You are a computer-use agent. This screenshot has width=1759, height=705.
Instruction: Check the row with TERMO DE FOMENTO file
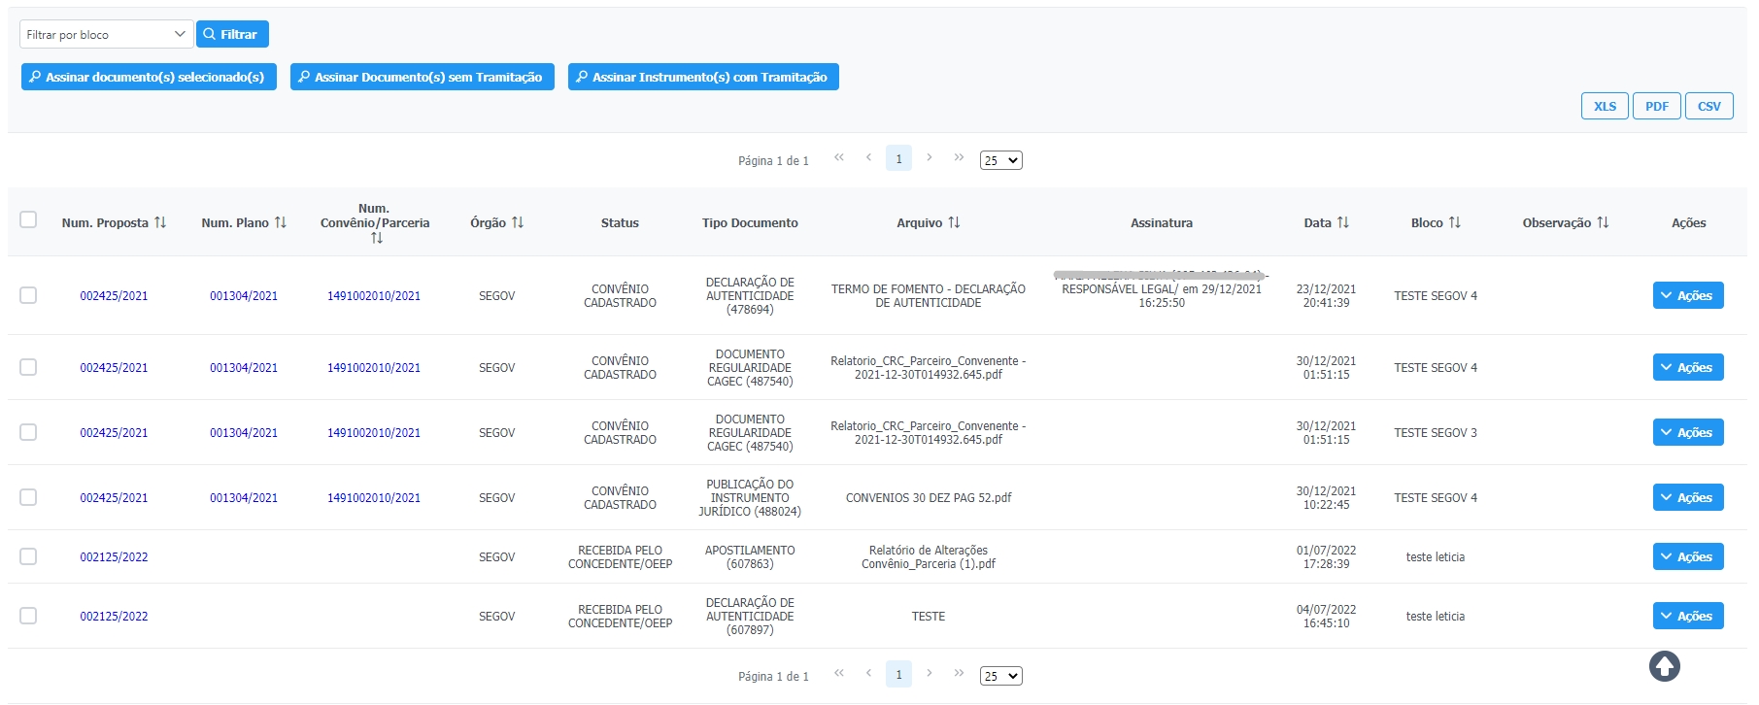[x=28, y=295]
